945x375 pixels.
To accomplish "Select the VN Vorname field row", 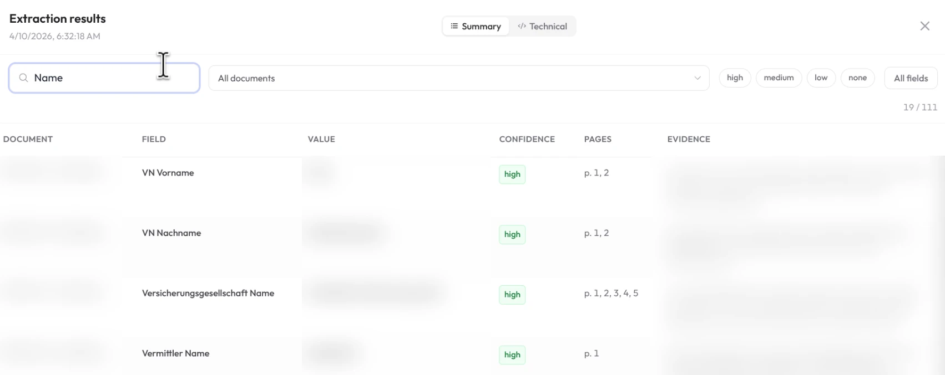I will [472, 187].
